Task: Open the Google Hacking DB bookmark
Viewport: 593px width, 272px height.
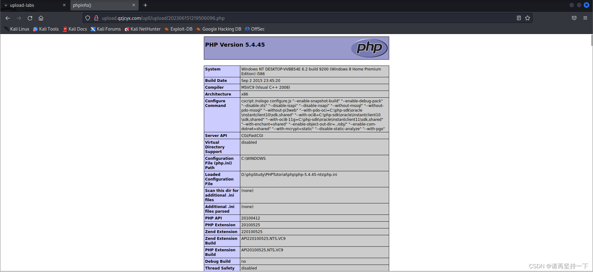Action: point(219,29)
